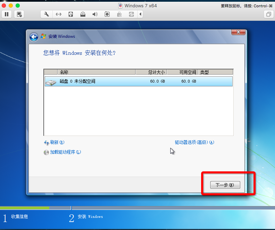This screenshot has width=275, height=230.
Task: Go back using the blue arrow
Action: (34, 37)
